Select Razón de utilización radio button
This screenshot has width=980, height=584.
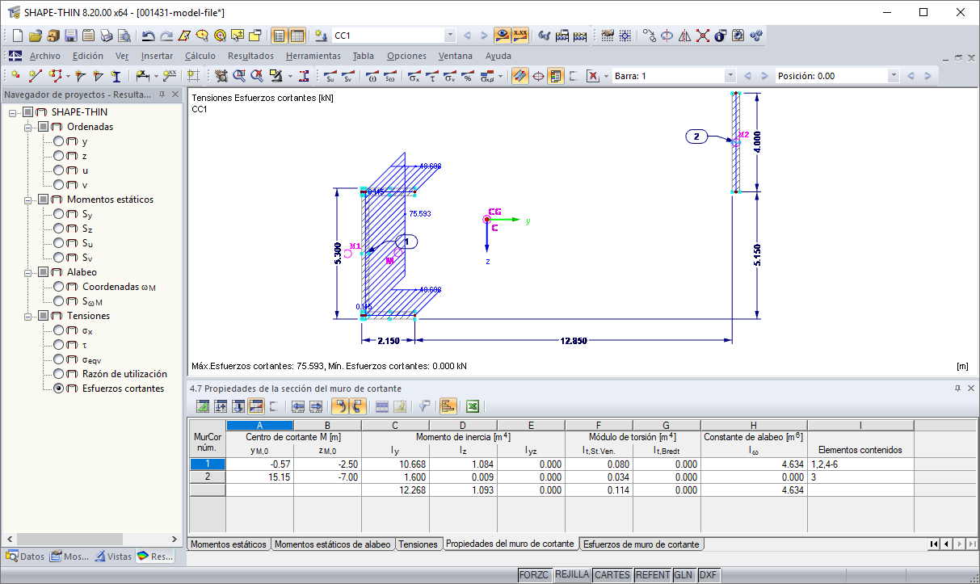click(x=59, y=374)
